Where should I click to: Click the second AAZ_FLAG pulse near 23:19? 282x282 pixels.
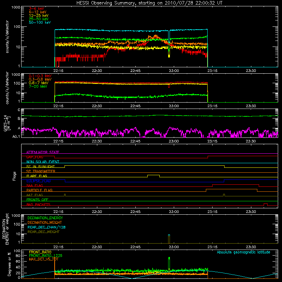pyautogui.click(x=224, y=195)
